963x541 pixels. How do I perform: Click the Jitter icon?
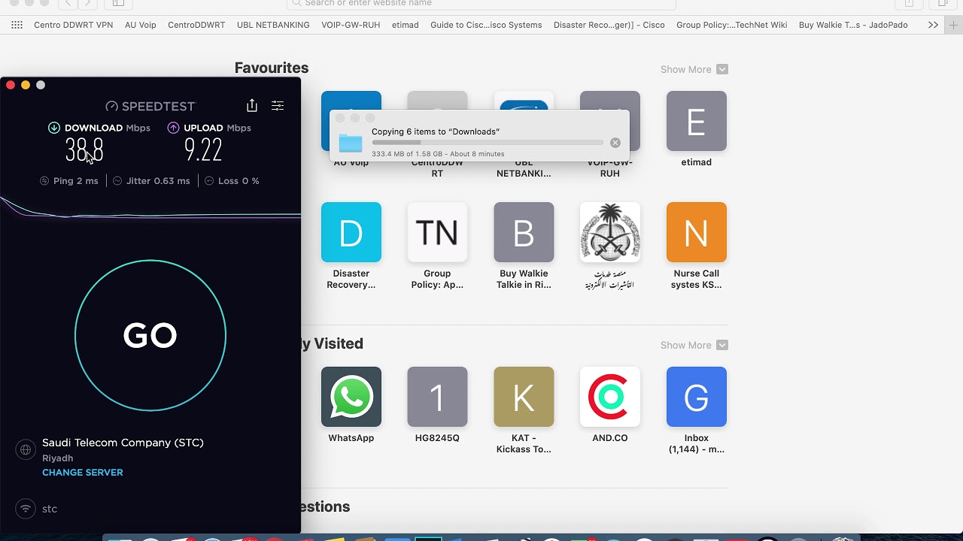coord(117,181)
